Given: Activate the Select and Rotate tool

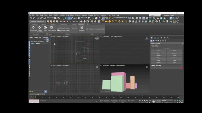Looking at the screenshot, I should [72, 18].
